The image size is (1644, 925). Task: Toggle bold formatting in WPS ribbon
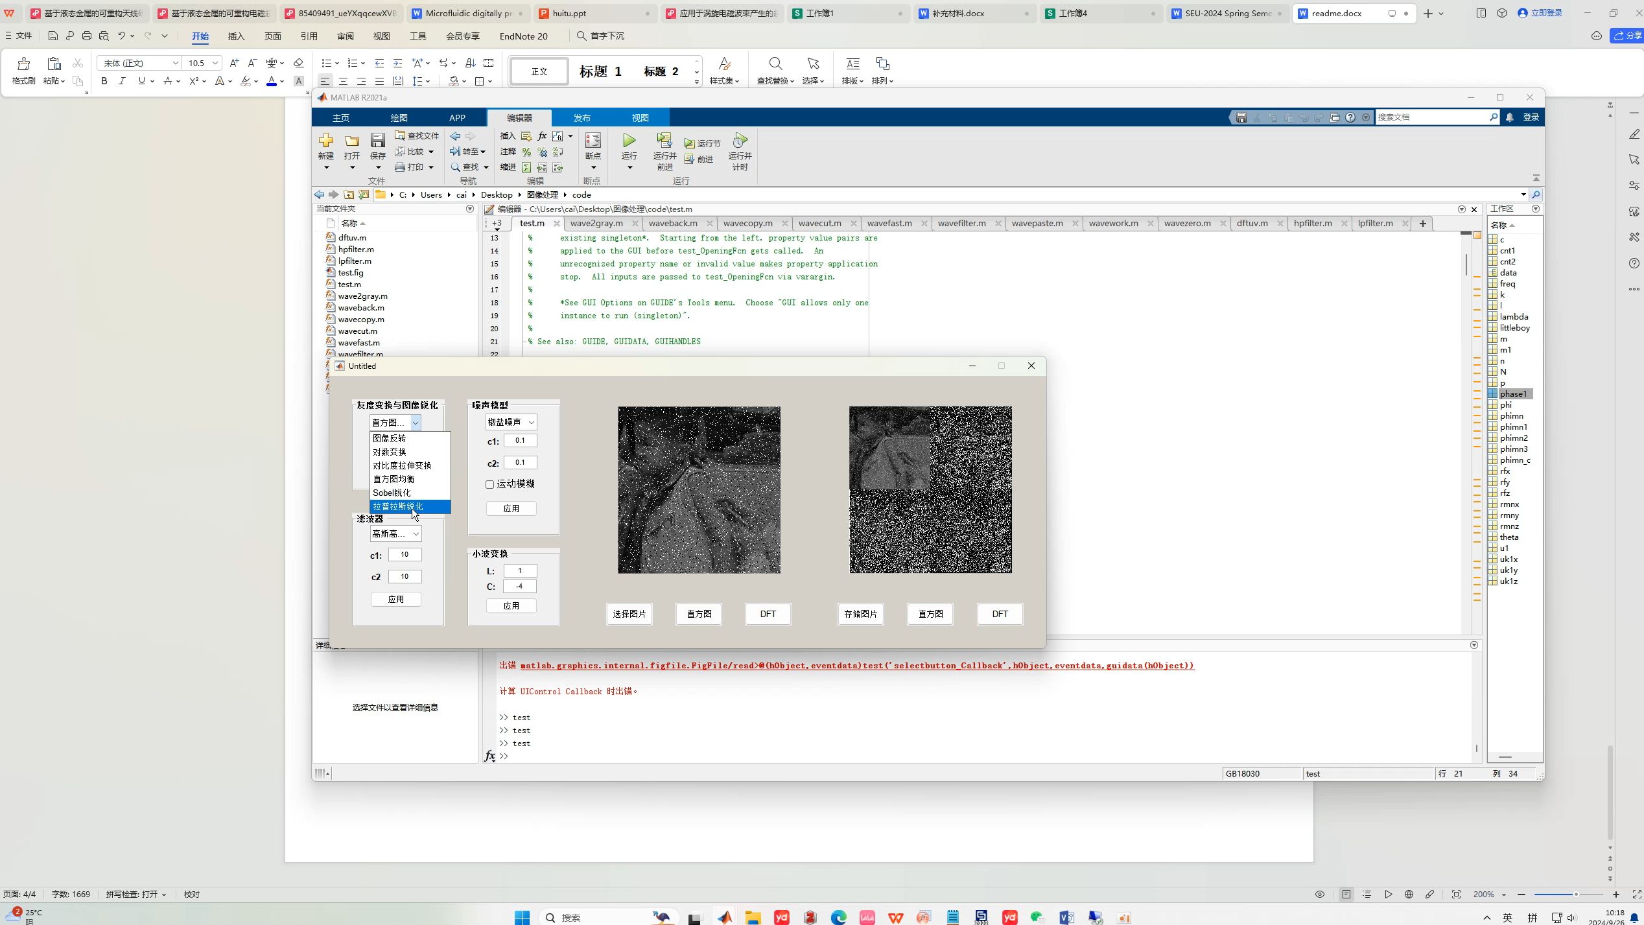(x=104, y=81)
